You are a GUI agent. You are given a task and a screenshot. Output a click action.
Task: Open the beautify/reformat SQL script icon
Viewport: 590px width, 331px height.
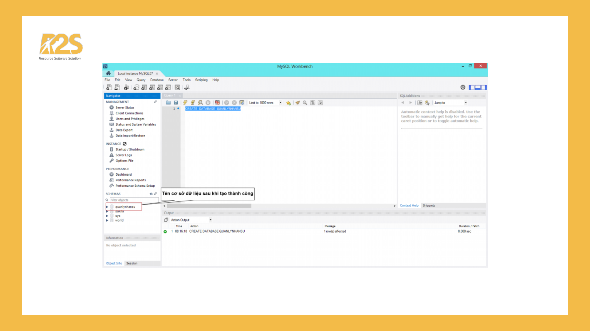298,102
